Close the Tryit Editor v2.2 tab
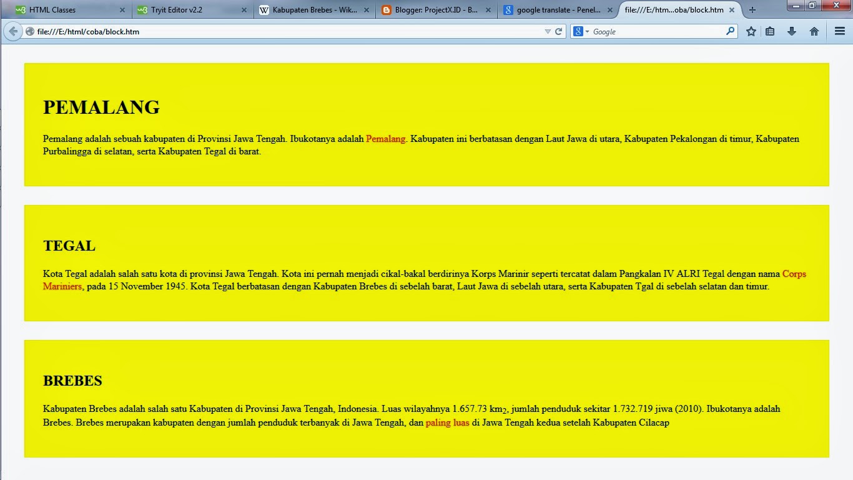Viewport: 853px width, 480px height. (x=244, y=10)
